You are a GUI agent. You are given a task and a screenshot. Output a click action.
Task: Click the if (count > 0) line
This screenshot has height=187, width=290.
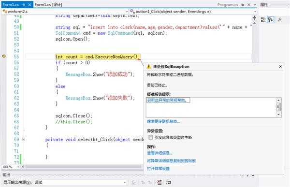(72, 62)
